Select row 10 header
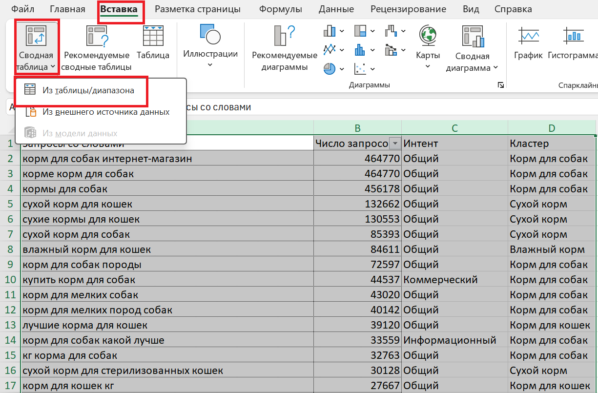 [10, 280]
